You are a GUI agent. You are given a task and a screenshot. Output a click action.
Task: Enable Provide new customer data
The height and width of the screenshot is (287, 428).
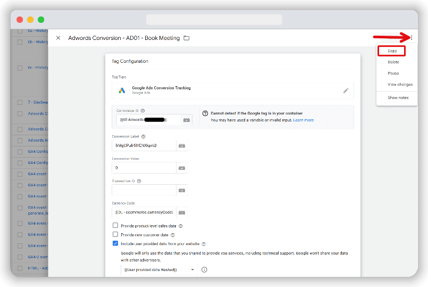click(x=115, y=234)
